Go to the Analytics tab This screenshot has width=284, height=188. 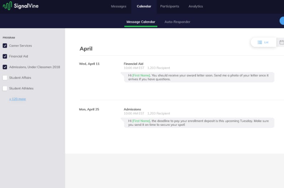(x=196, y=6)
